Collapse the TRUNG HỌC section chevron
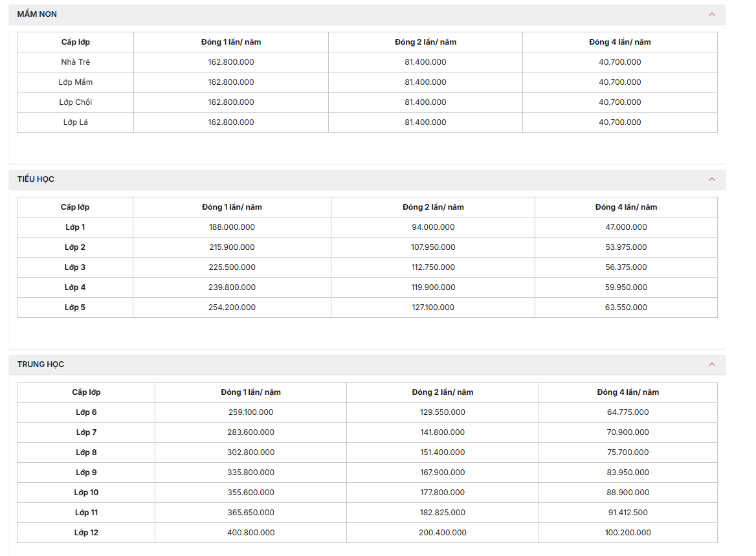The height and width of the screenshot is (556, 756). tap(711, 364)
